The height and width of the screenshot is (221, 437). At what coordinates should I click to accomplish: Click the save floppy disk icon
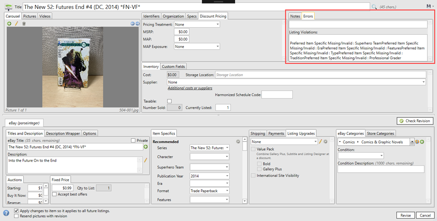tap(429, 6)
